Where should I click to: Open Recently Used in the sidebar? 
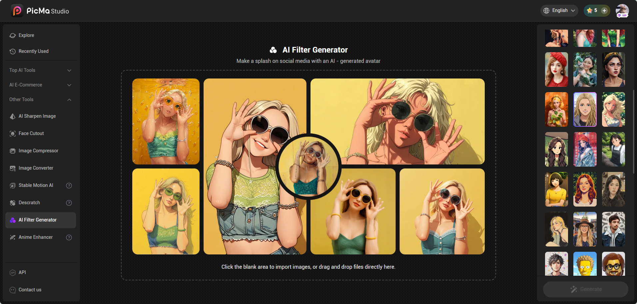(33, 51)
